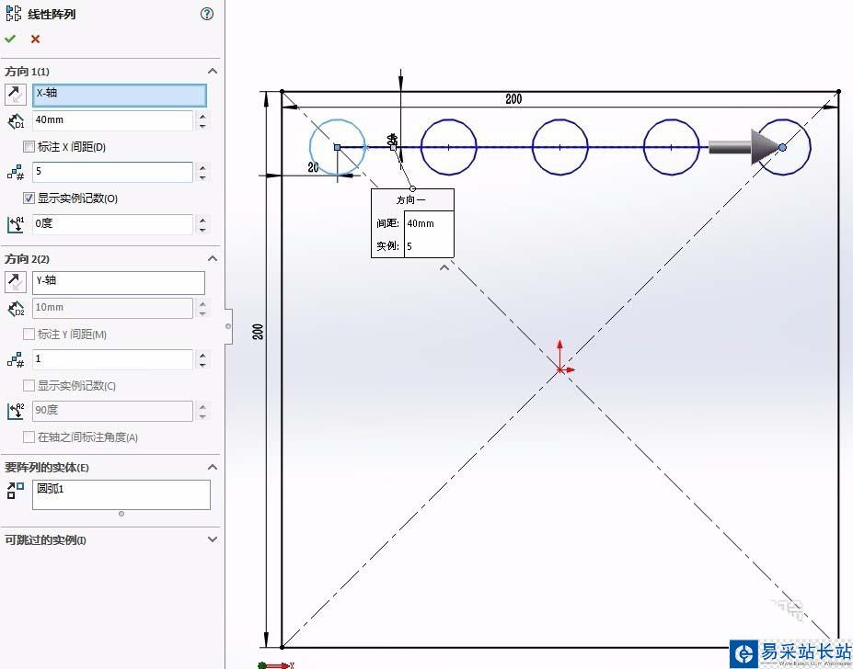Click the direction 1 instance count icon
Viewport: 853px width, 669px height.
pos(16,172)
